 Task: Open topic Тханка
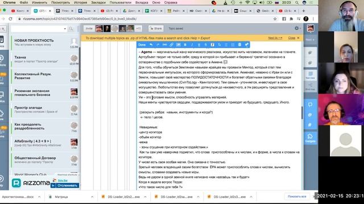point(45,59)
